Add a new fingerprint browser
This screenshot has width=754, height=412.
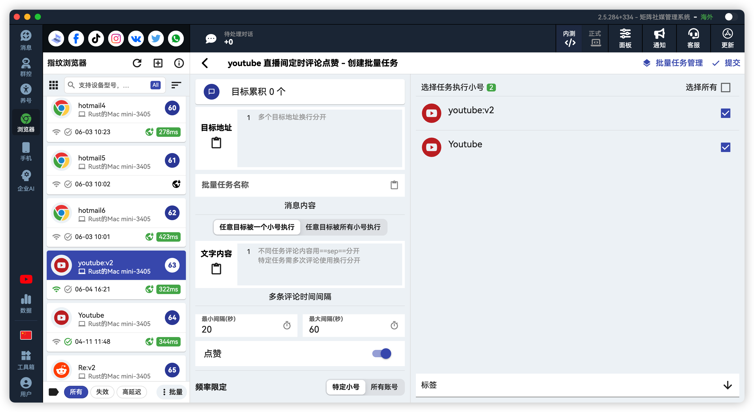[x=158, y=63]
